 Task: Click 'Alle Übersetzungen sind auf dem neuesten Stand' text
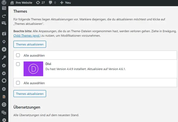coord(46,115)
